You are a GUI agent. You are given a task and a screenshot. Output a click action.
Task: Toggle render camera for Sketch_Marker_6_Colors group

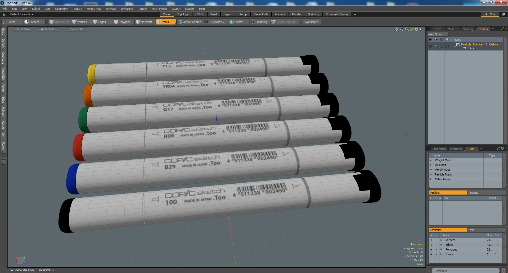pyautogui.click(x=436, y=46)
